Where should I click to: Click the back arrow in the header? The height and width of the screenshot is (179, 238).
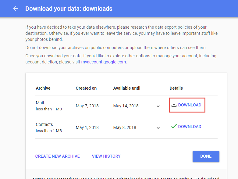[16, 9]
